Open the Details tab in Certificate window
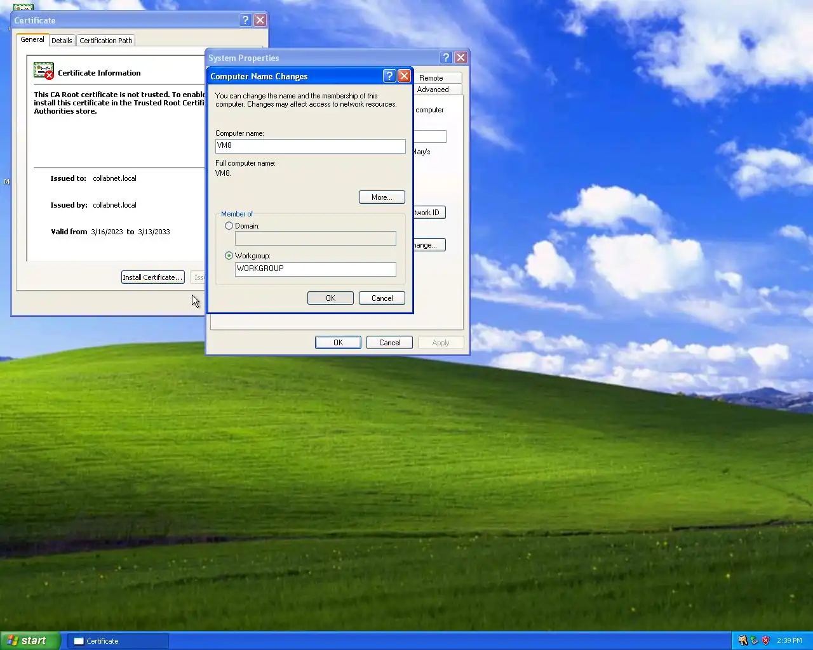The height and width of the screenshot is (650, 813). tap(62, 41)
